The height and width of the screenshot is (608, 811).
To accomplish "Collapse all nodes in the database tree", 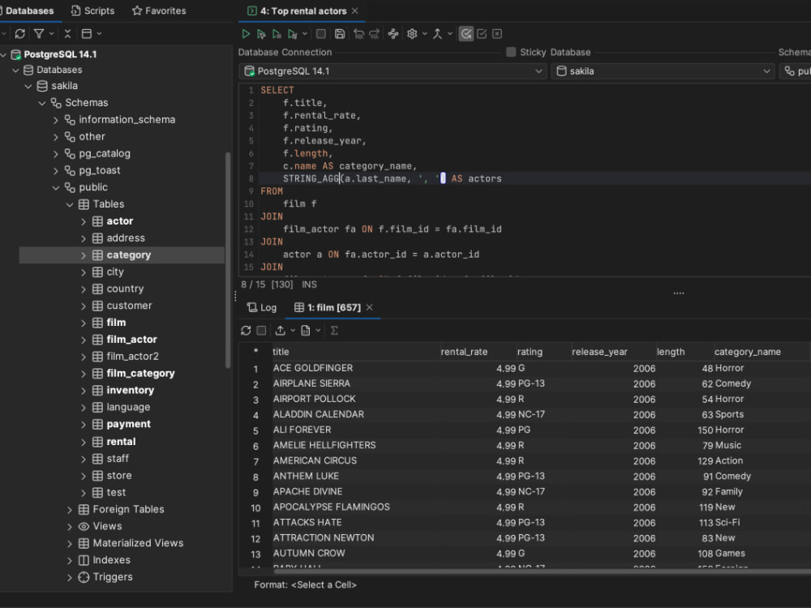I will pyautogui.click(x=67, y=33).
